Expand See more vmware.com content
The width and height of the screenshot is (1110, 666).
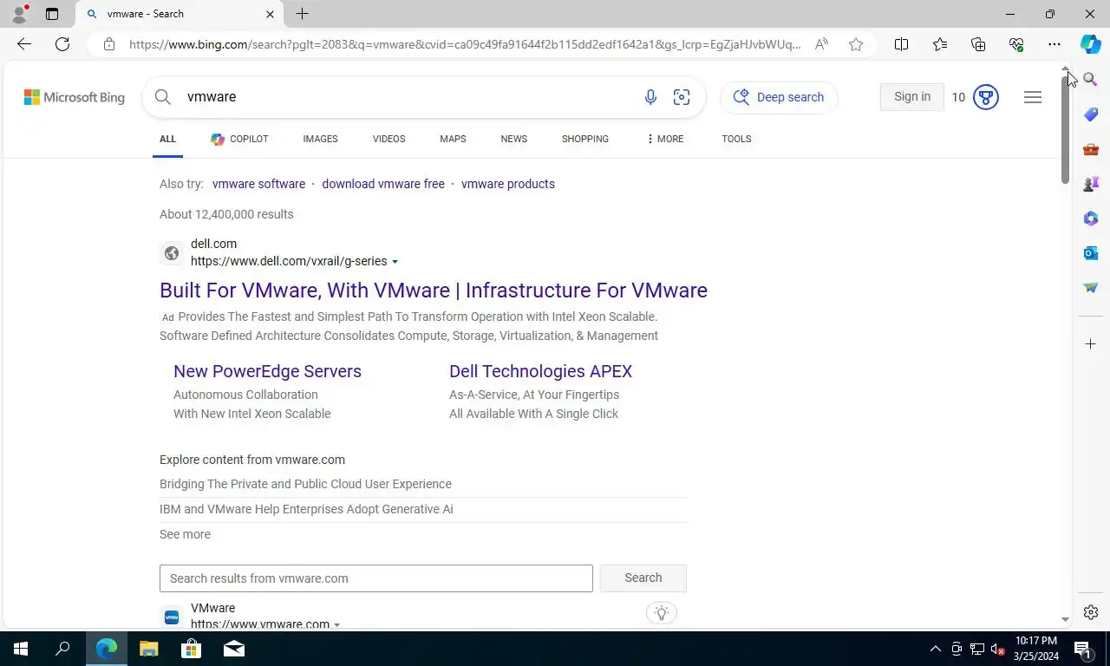[x=185, y=534]
